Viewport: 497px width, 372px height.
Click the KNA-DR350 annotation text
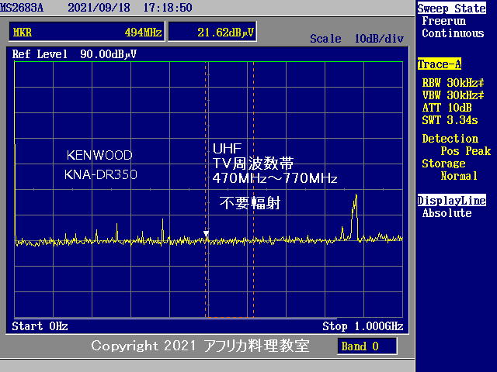101,174
